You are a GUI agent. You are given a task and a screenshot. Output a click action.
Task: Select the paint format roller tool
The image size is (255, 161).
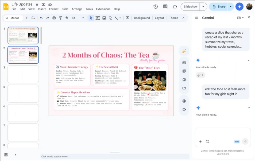60,18
